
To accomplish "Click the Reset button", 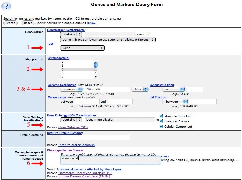I will 28,23.
